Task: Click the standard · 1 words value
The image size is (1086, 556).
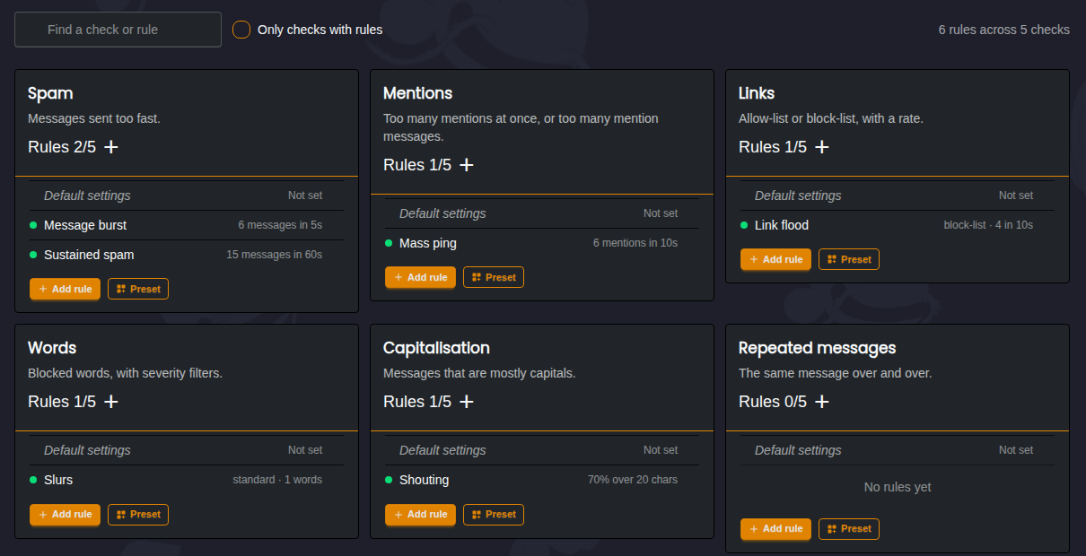Action: (x=277, y=480)
